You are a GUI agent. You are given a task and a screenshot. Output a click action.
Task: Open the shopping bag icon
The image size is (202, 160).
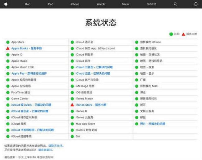click(196, 4)
